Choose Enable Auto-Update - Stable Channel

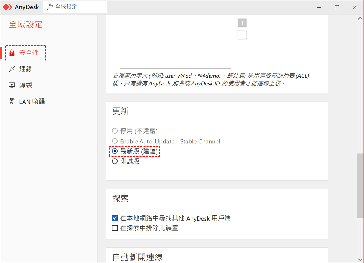[166, 141]
